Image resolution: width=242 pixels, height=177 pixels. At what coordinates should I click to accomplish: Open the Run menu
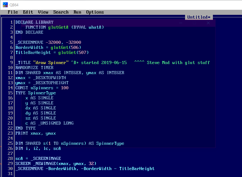(77, 12)
